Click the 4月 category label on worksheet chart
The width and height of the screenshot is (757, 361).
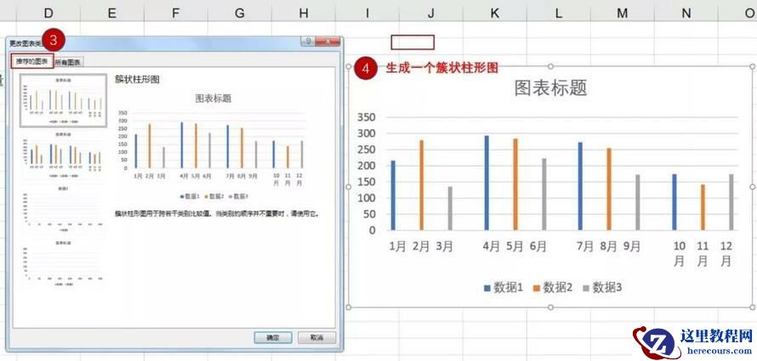click(492, 246)
